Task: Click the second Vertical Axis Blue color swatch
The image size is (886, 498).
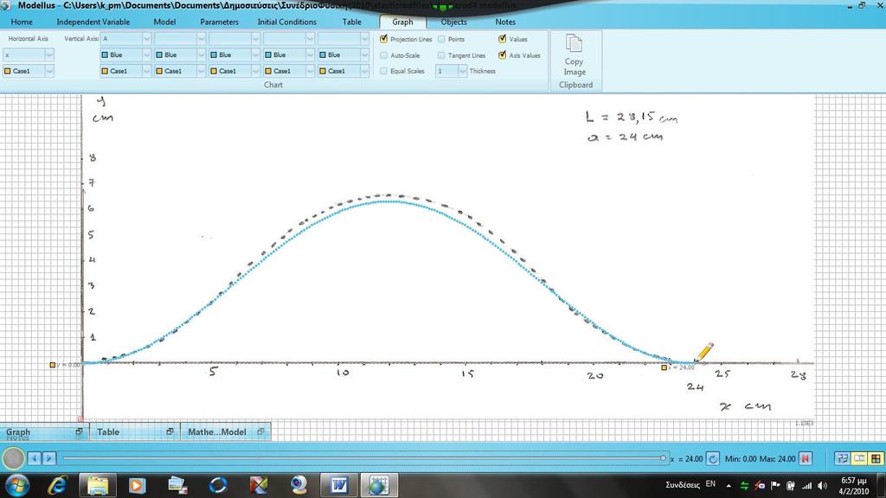Action: tap(159, 54)
